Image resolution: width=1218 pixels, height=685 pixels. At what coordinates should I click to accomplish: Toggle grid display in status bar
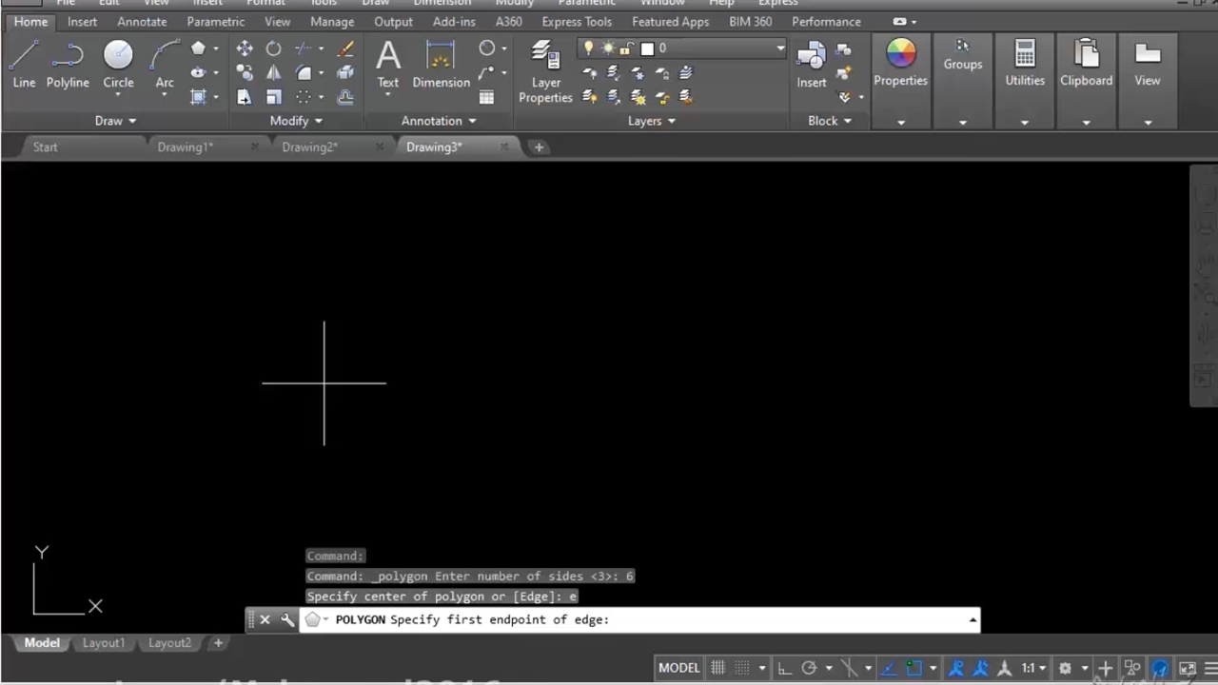coord(718,668)
